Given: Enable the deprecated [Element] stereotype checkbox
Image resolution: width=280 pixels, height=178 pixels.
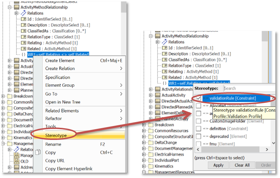Looking at the screenshot, I should pos(198,136).
